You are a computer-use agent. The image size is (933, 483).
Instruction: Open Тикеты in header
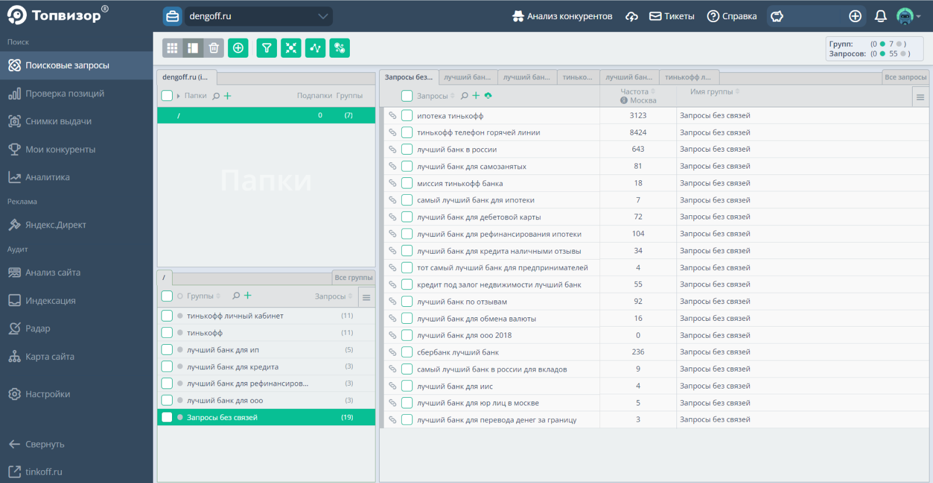tap(672, 16)
